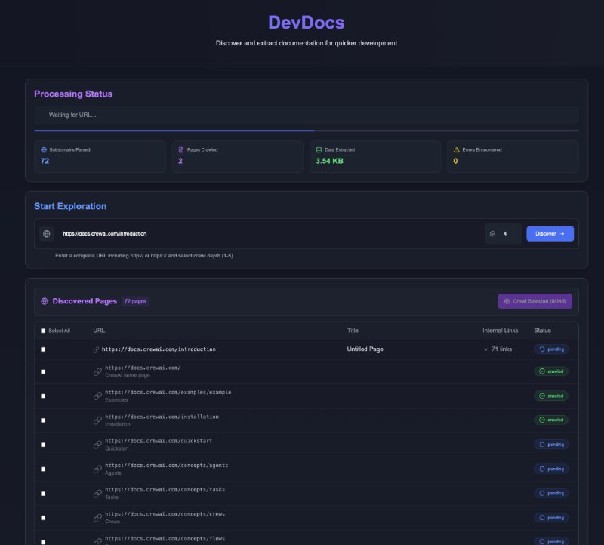Click the pending status badge on quickstart
The width and height of the screenshot is (604, 545).
coord(550,444)
